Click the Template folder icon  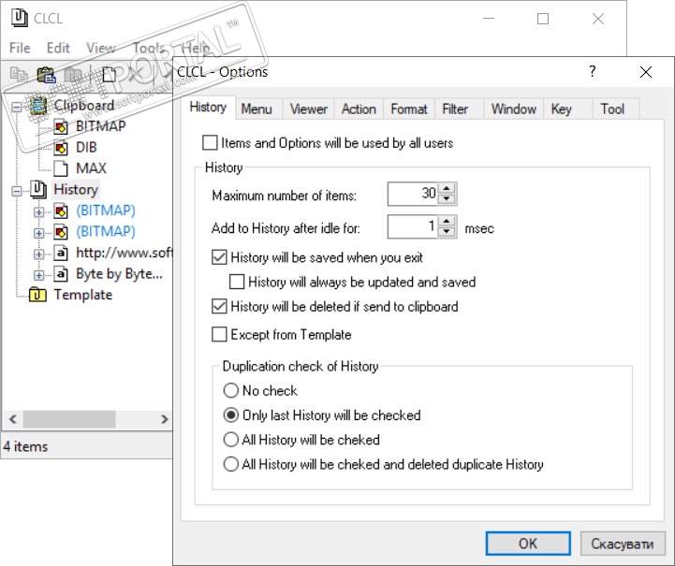pyautogui.click(x=37, y=295)
